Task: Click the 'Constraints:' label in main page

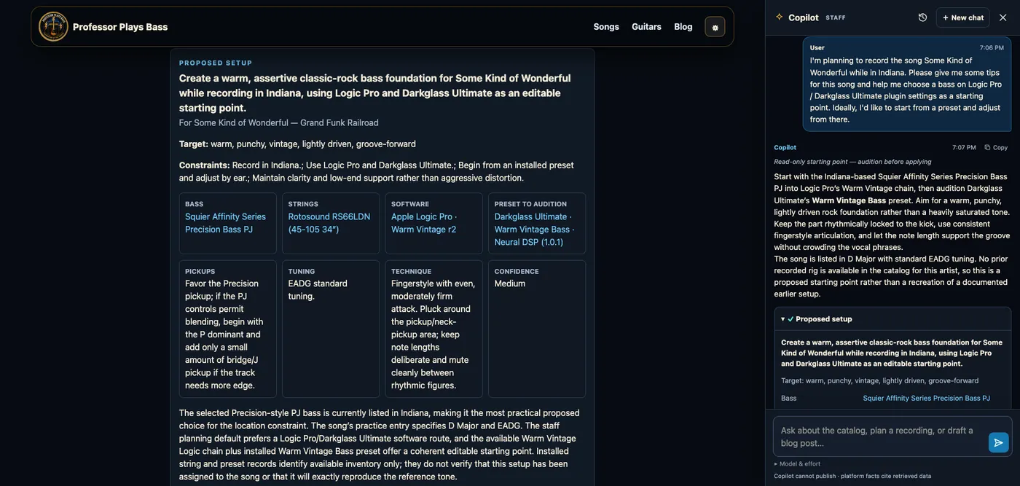Action: [x=205, y=165]
